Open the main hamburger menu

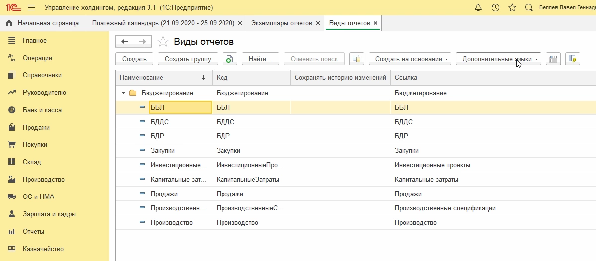31,7
